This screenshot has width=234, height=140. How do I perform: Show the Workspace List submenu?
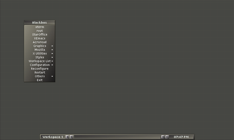coord(39,61)
